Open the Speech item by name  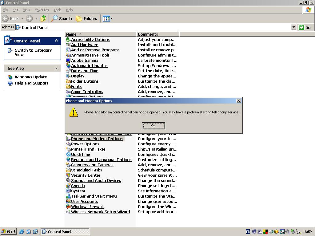pos(78,186)
